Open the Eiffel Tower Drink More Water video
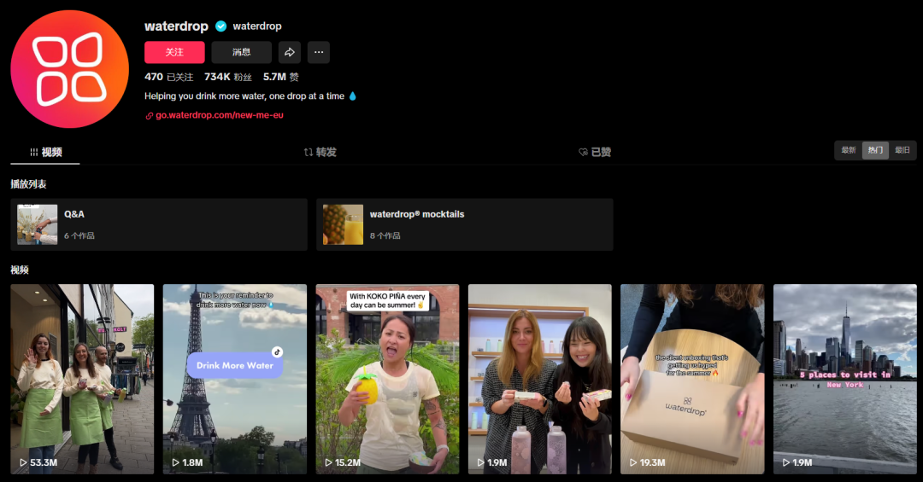The width and height of the screenshot is (923, 482). point(235,379)
